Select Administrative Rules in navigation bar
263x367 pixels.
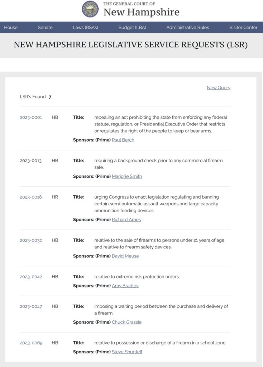point(188,27)
